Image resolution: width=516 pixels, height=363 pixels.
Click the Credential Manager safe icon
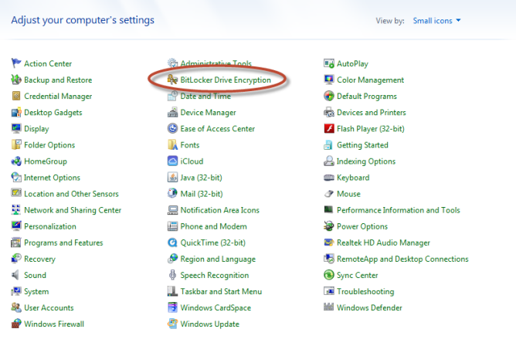click(x=15, y=96)
